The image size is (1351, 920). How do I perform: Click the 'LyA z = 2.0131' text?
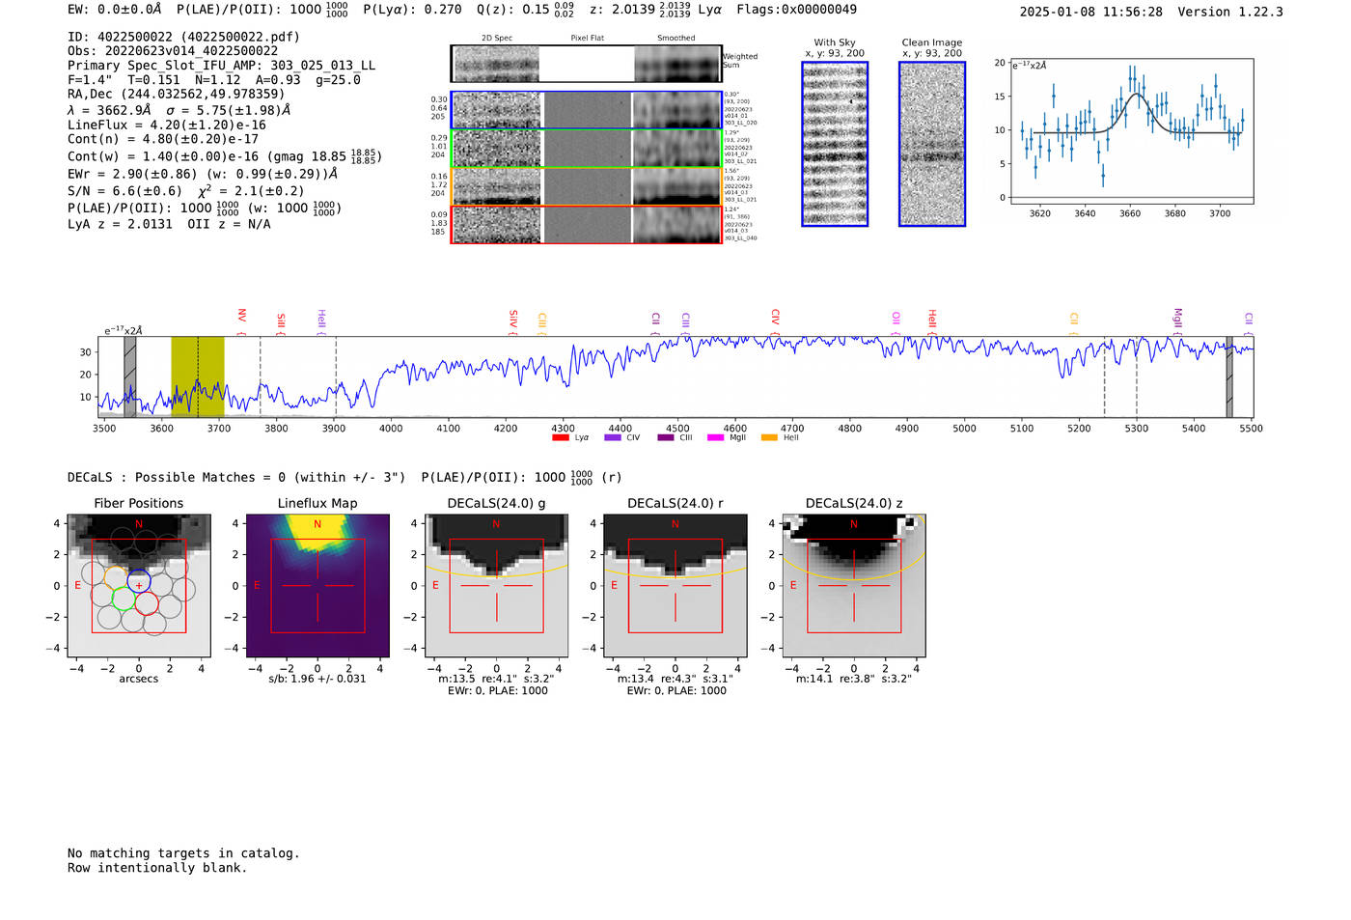click(x=121, y=224)
